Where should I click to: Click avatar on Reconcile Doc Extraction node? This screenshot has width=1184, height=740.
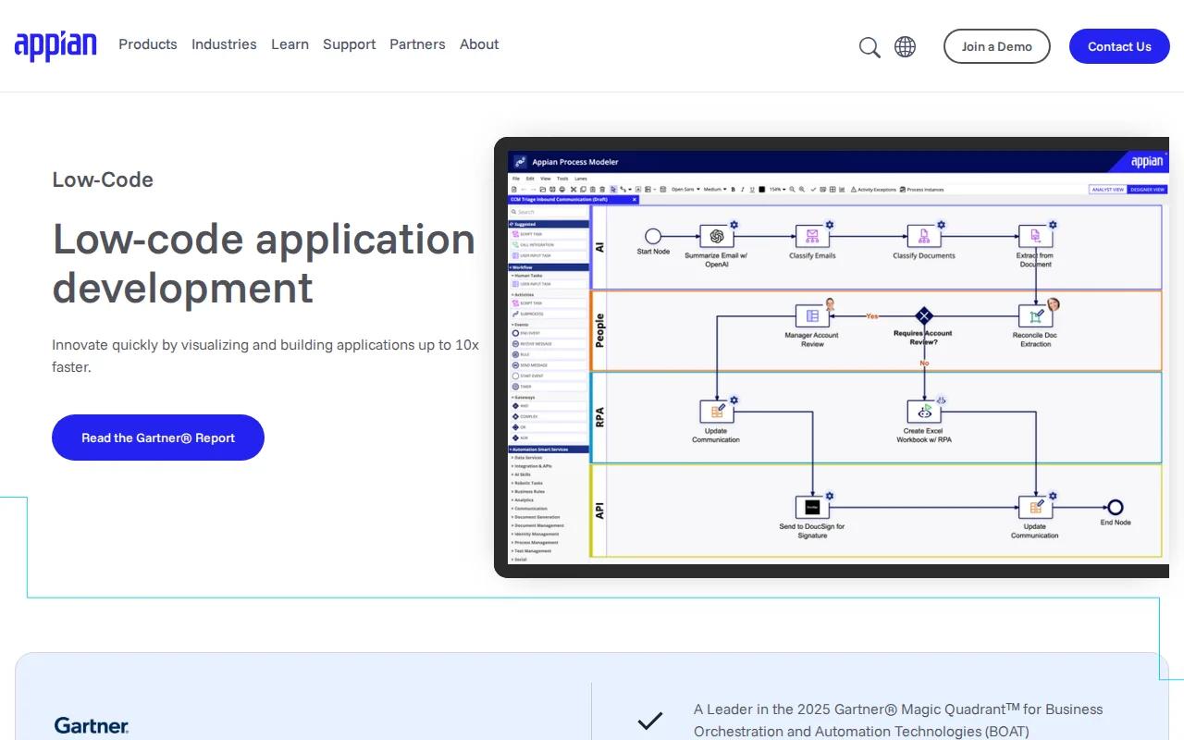[x=1053, y=304]
